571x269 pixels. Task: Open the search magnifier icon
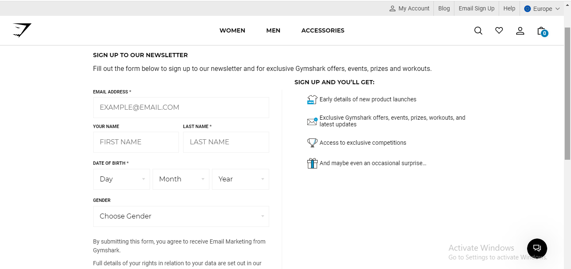[478, 30]
